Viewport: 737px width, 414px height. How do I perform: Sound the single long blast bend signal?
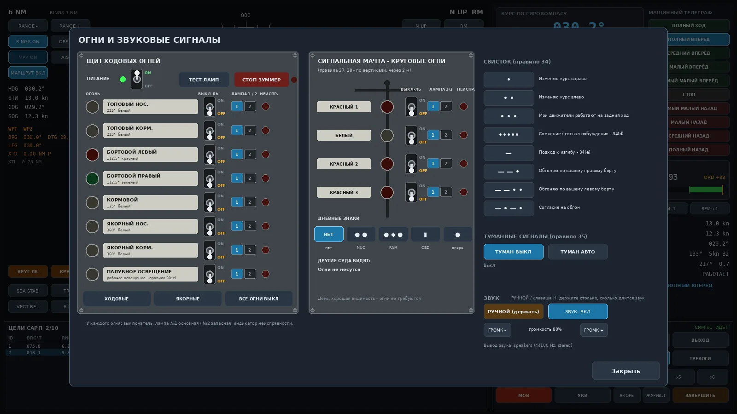pyautogui.click(x=509, y=153)
